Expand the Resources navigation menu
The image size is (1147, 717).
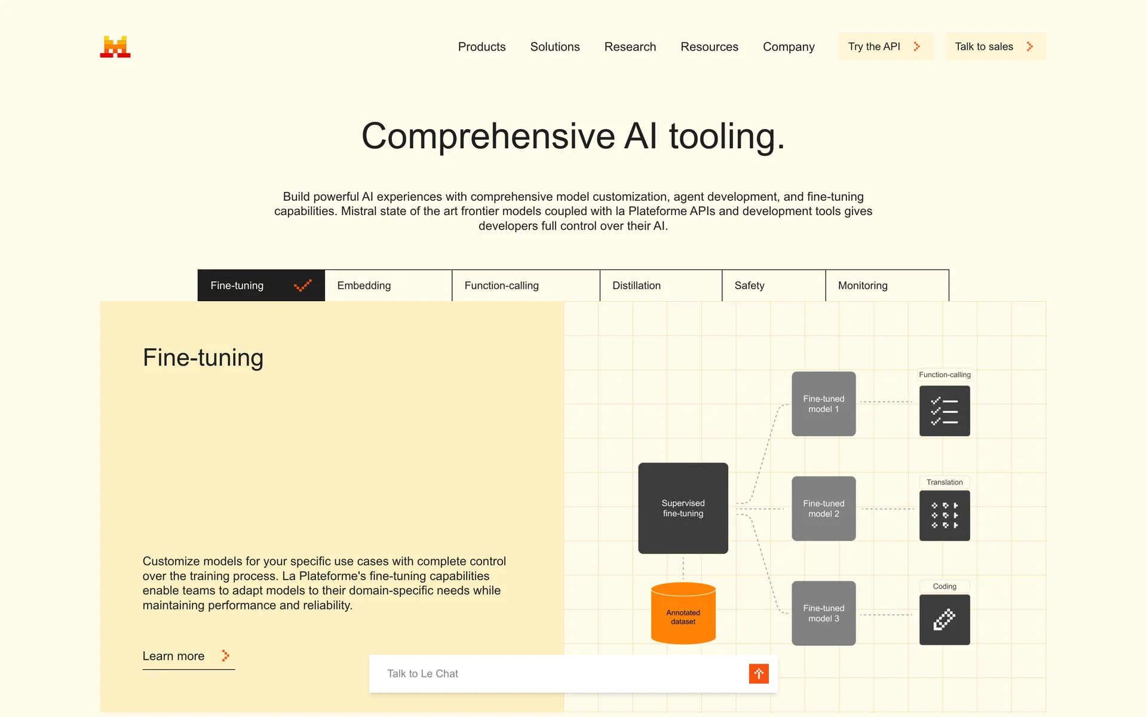[x=709, y=47]
